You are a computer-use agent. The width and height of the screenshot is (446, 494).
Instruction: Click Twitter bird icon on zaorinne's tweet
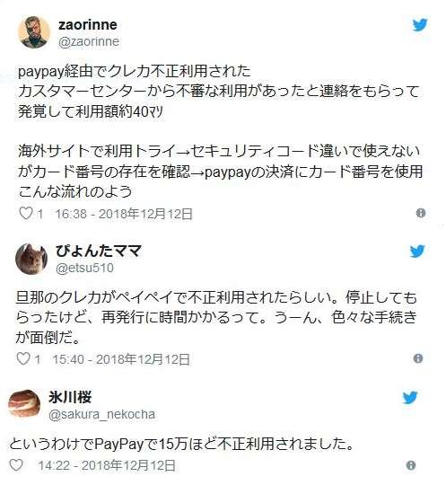[420, 25]
